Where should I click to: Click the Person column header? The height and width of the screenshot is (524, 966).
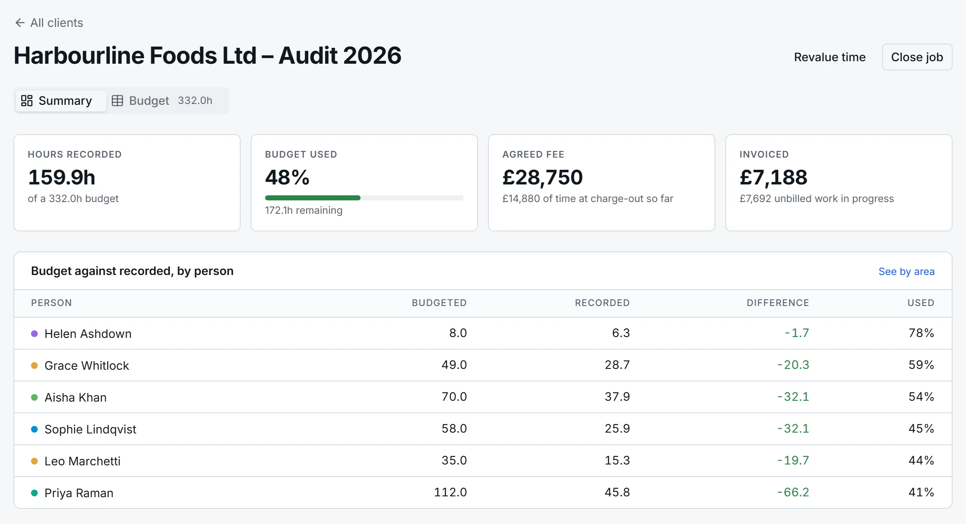(52, 303)
